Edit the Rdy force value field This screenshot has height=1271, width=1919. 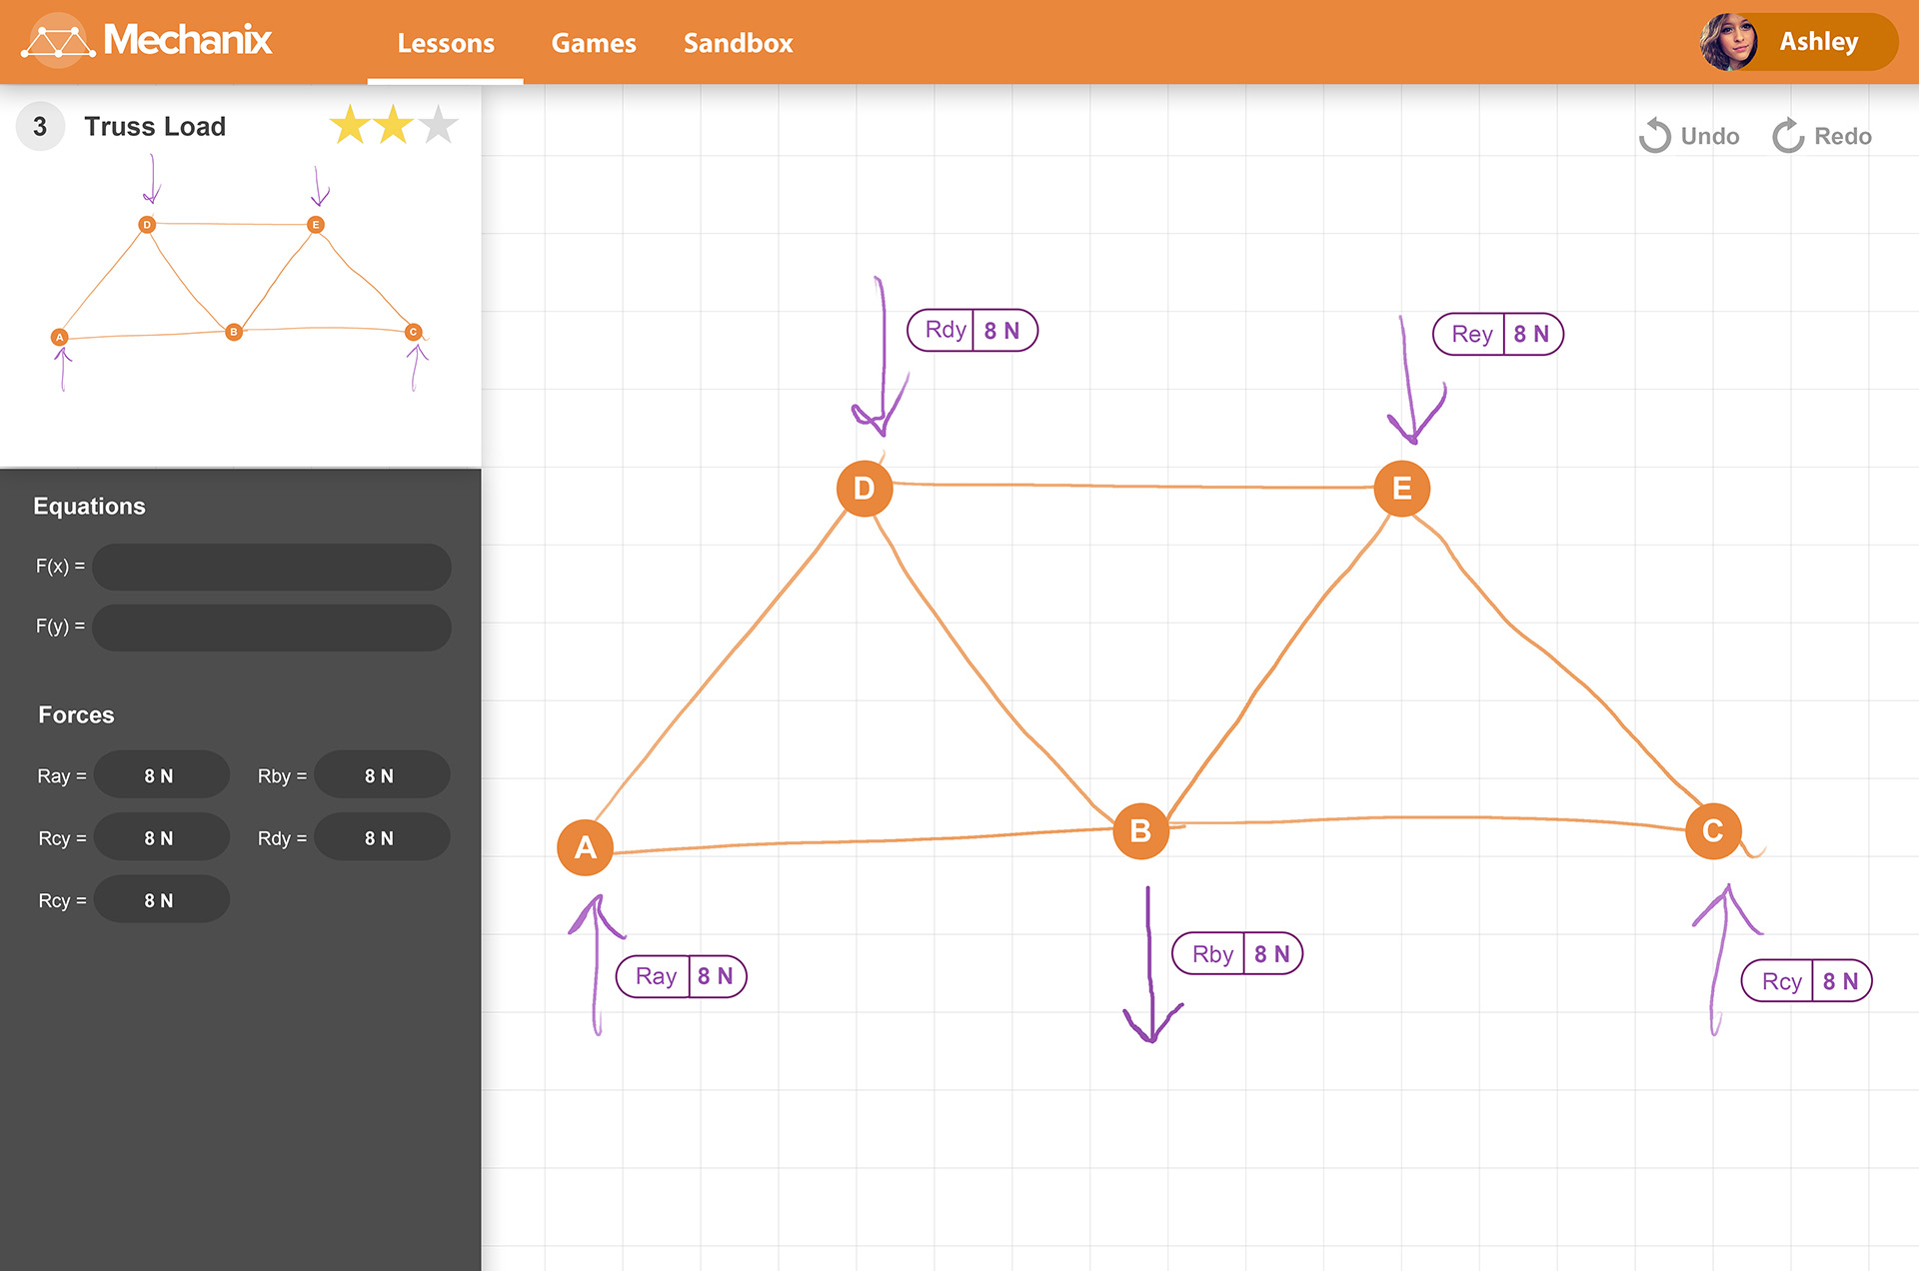381,837
